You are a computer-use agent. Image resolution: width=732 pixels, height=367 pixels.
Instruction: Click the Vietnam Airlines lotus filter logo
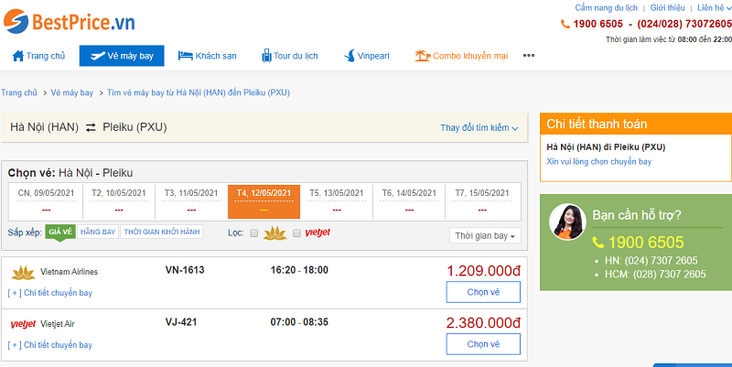pos(275,233)
